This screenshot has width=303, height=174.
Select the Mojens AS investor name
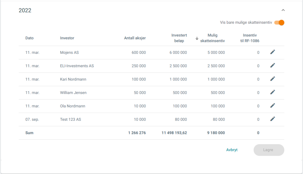pyautogui.click(x=69, y=53)
